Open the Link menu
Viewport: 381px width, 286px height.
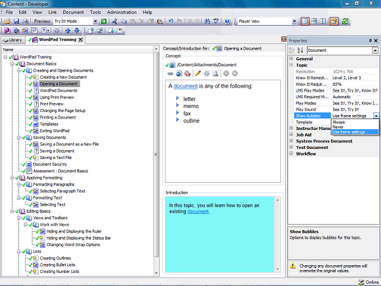[x=52, y=12]
